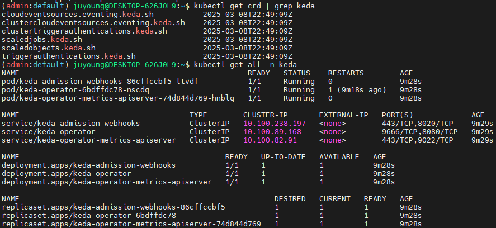Click 9m28s age of deployment.apps/keda-operator
Image resolution: width=496 pixels, height=228 pixels.
click(384, 174)
